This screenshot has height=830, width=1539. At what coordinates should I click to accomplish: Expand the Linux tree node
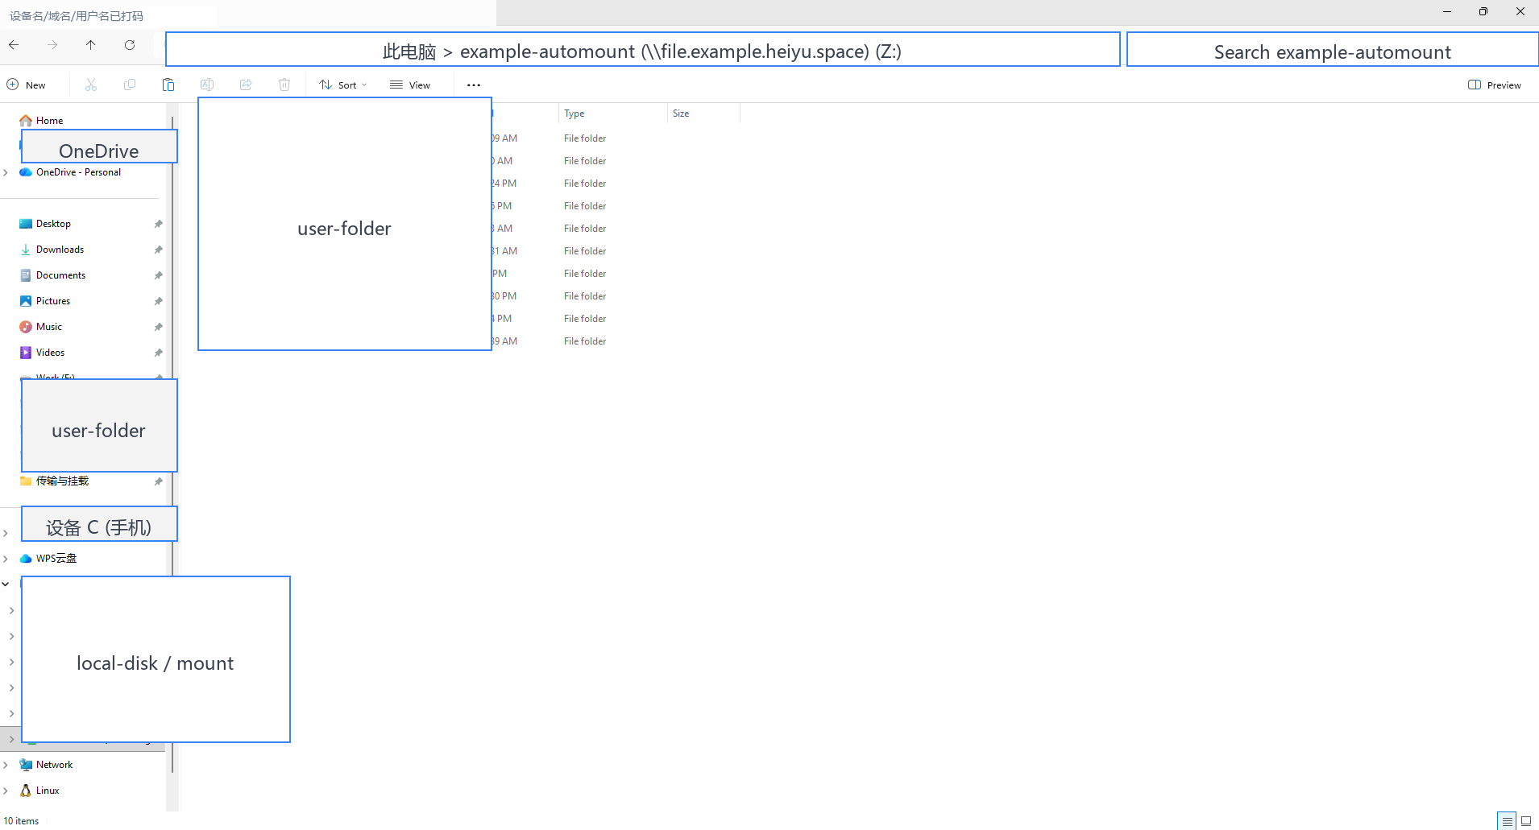click(6, 791)
